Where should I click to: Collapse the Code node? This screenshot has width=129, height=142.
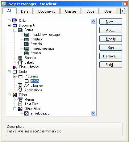[x=9, y=72]
